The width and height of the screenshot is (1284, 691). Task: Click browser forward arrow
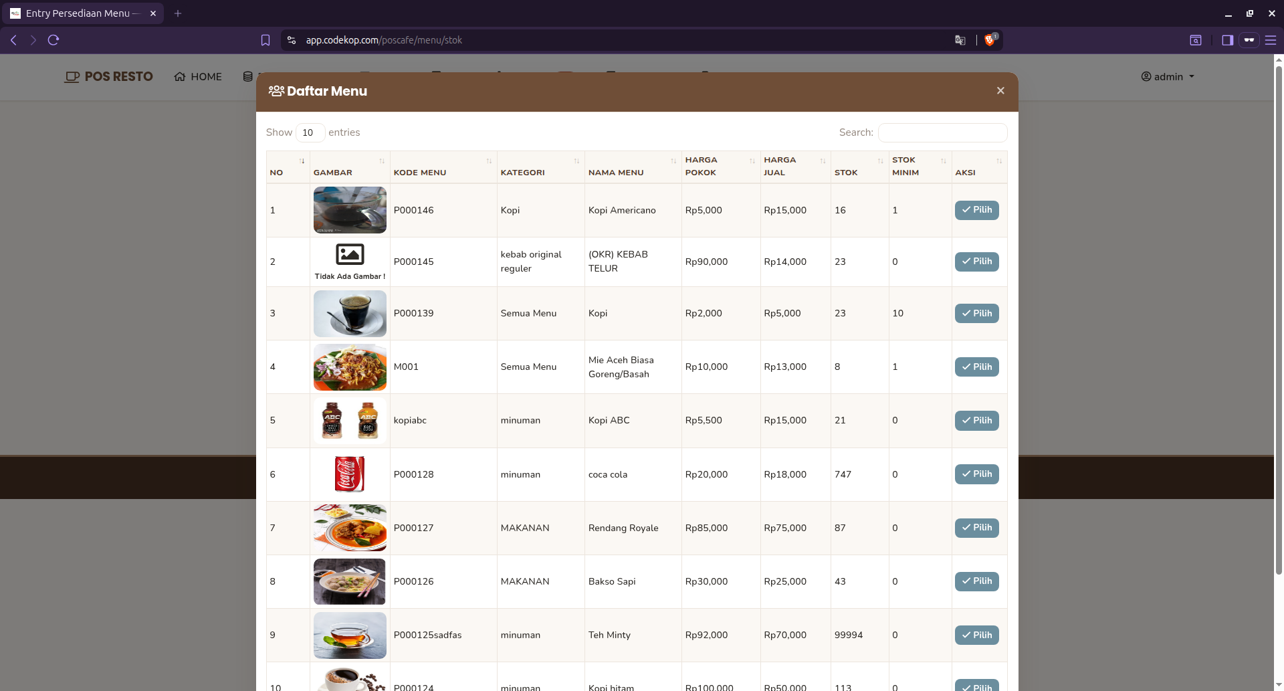point(33,40)
